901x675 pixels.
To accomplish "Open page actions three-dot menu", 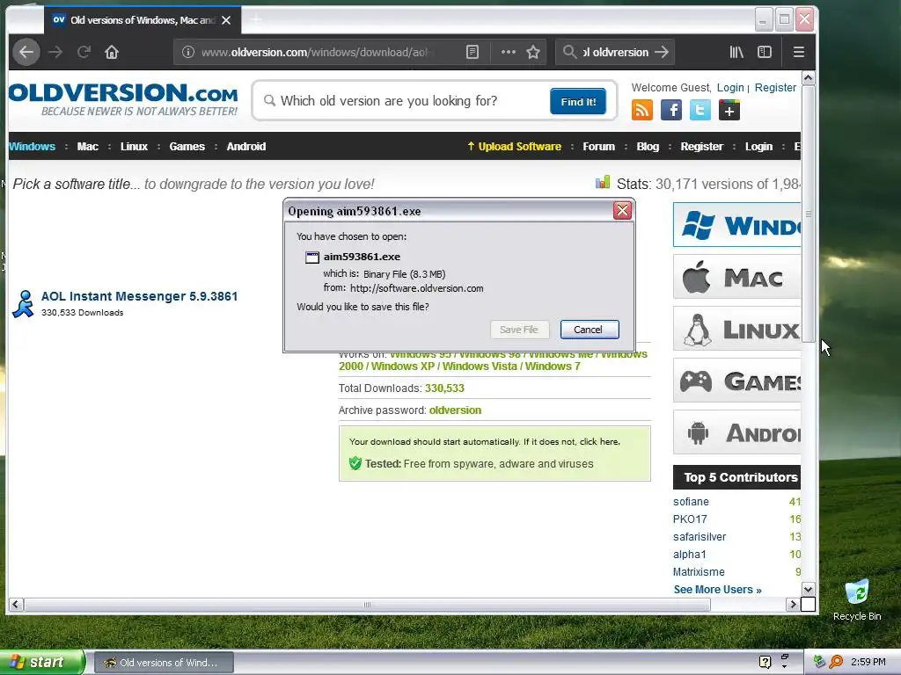I will (x=509, y=52).
